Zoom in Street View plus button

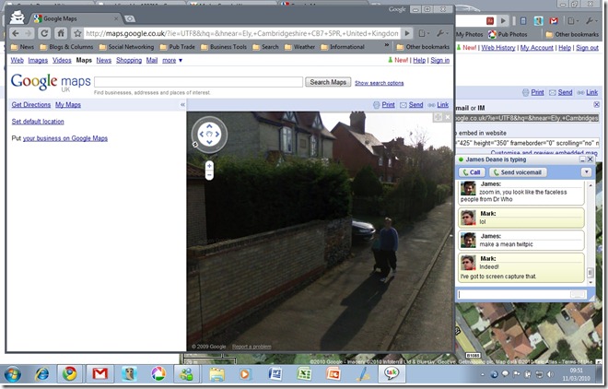pos(209,166)
